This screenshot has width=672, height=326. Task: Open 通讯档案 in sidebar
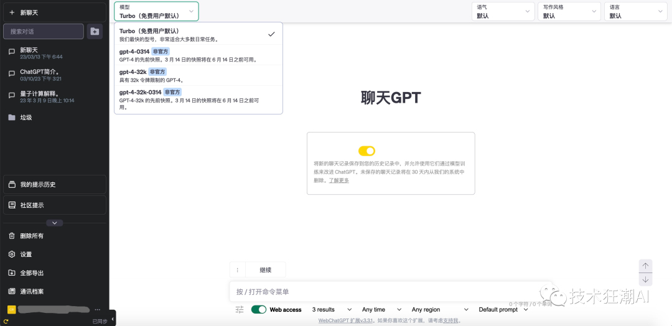tap(54, 291)
